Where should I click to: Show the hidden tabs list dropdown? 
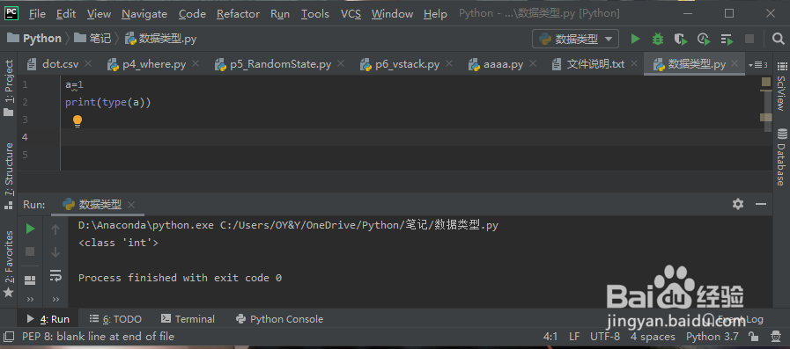[757, 64]
